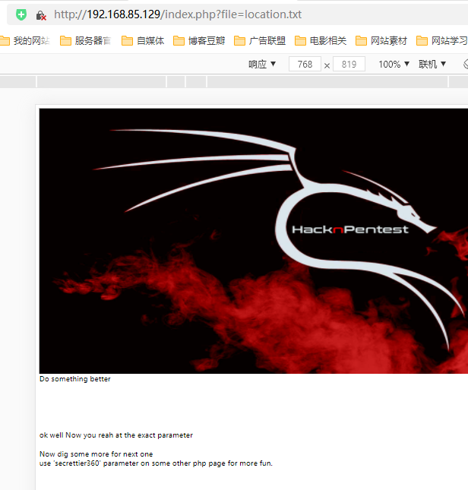Image resolution: width=468 pixels, height=490 pixels.
Task: Click the HacknPentest dragon banner image
Action: tap(253, 241)
